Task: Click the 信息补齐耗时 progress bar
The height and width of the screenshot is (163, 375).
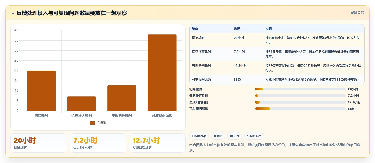Action: click(300, 96)
